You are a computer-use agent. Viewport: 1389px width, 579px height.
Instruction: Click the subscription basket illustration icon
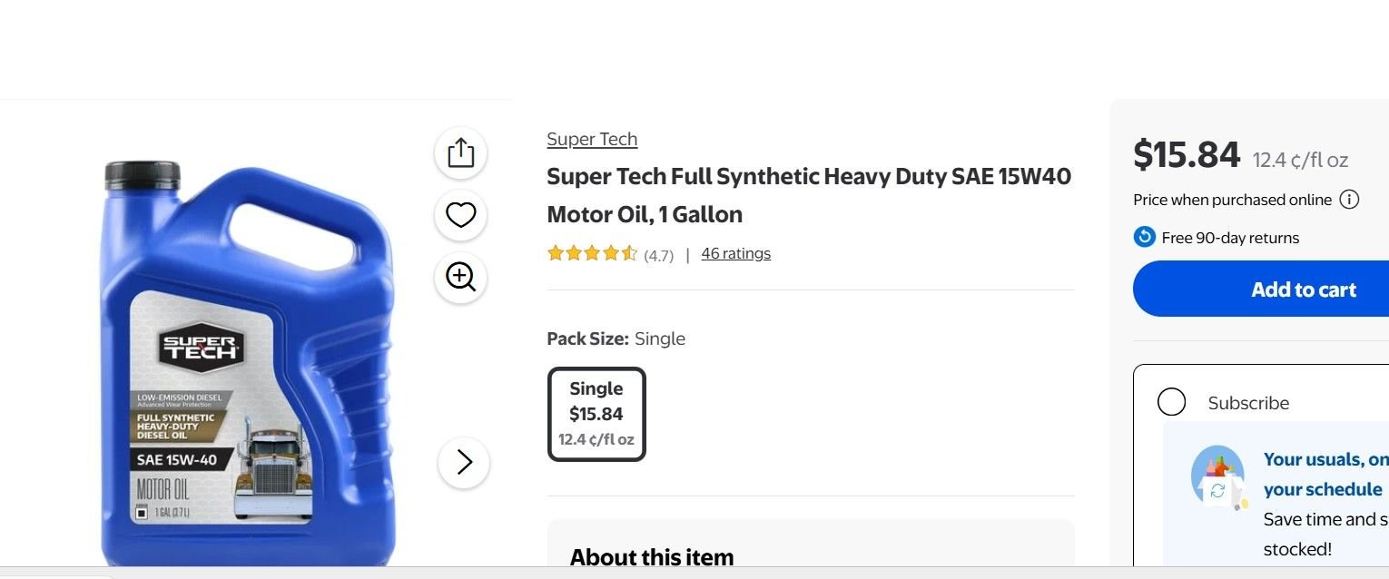pyautogui.click(x=1218, y=476)
